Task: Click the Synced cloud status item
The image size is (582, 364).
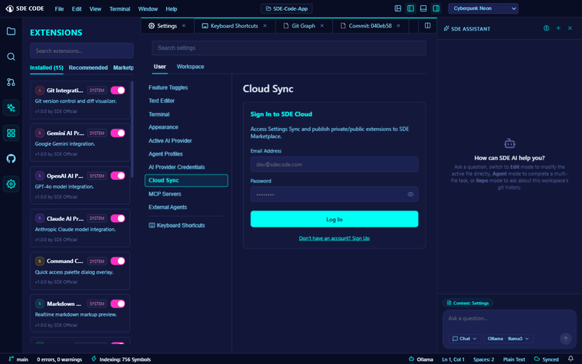Action: (546, 359)
